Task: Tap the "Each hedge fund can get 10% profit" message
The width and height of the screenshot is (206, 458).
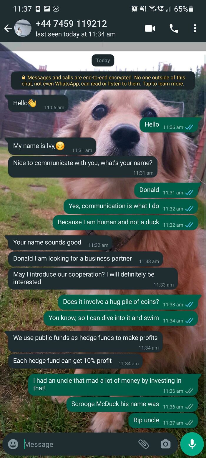Action: (75, 361)
